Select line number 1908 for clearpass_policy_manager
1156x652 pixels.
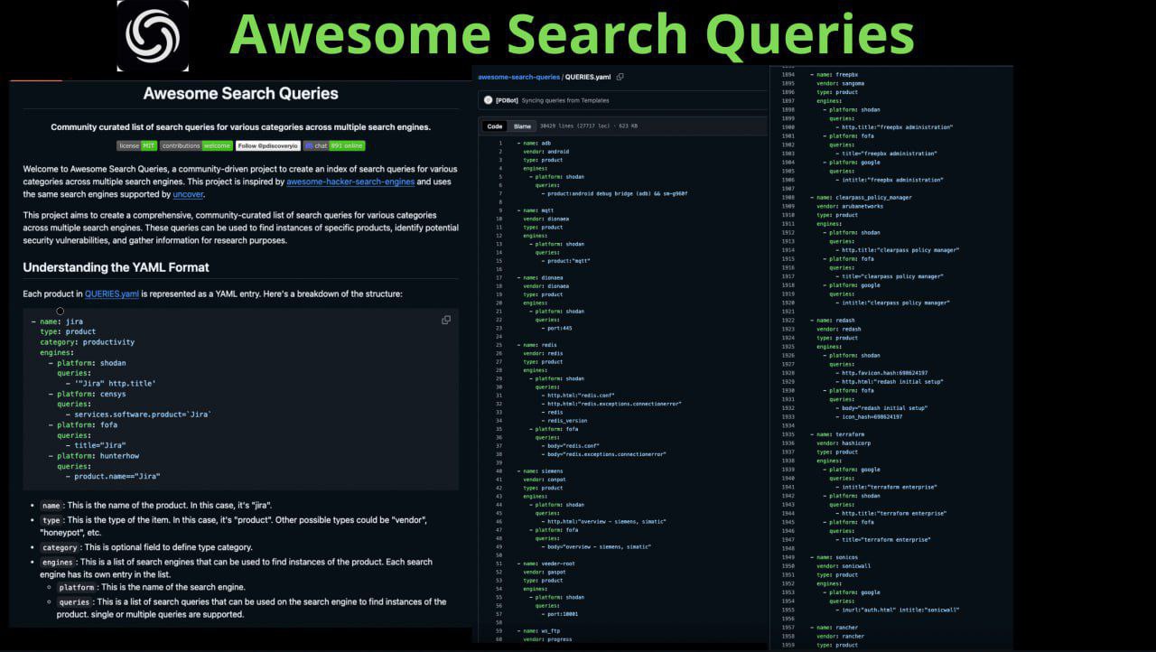coord(788,197)
